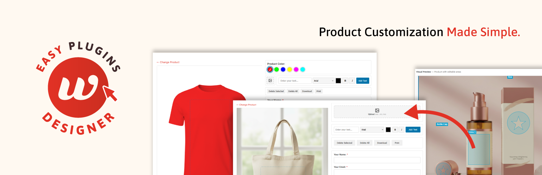Viewport: 542px width, 175px height.
Task: Click the 'Visual Preview' heading text
Action: point(423,72)
